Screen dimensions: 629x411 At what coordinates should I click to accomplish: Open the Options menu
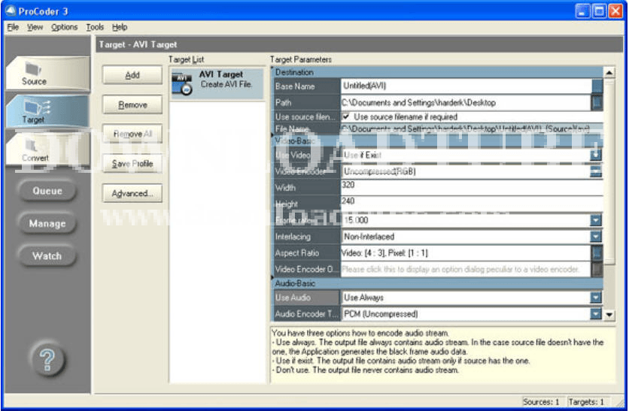click(x=64, y=27)
